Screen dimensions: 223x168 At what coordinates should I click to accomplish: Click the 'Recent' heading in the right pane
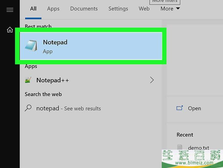185,135
